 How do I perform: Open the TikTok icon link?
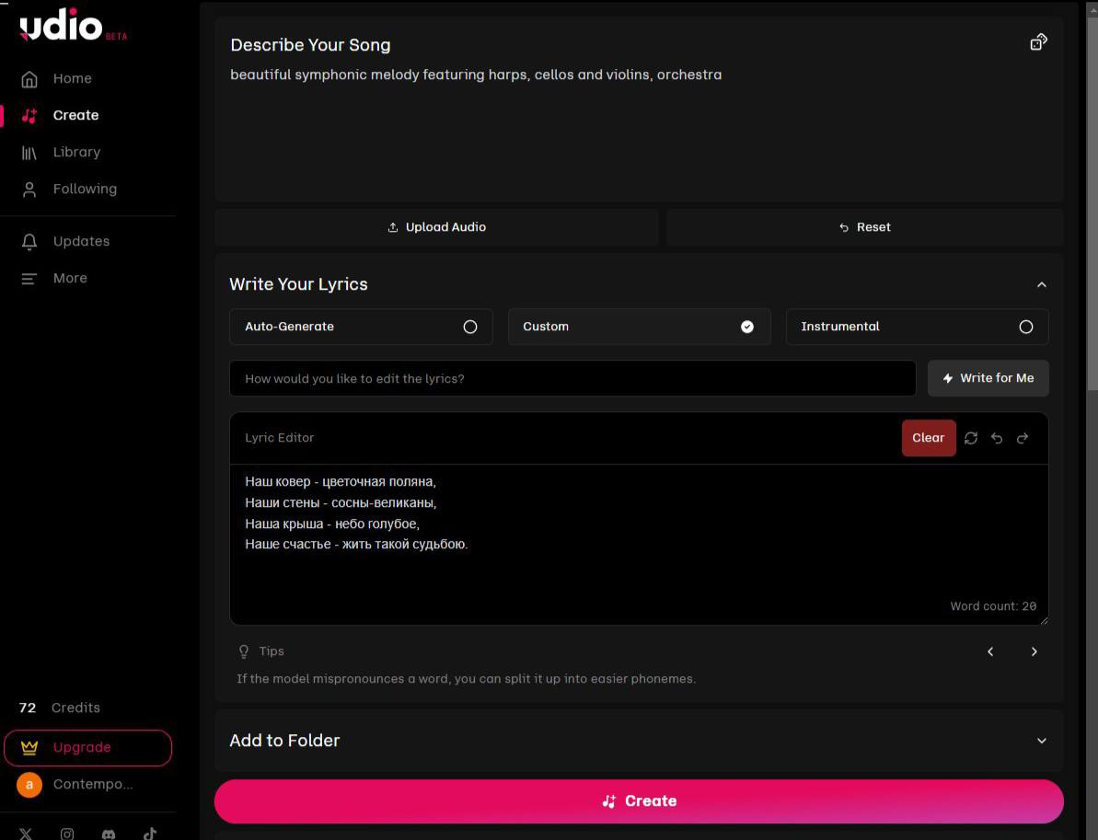(150, 834)
